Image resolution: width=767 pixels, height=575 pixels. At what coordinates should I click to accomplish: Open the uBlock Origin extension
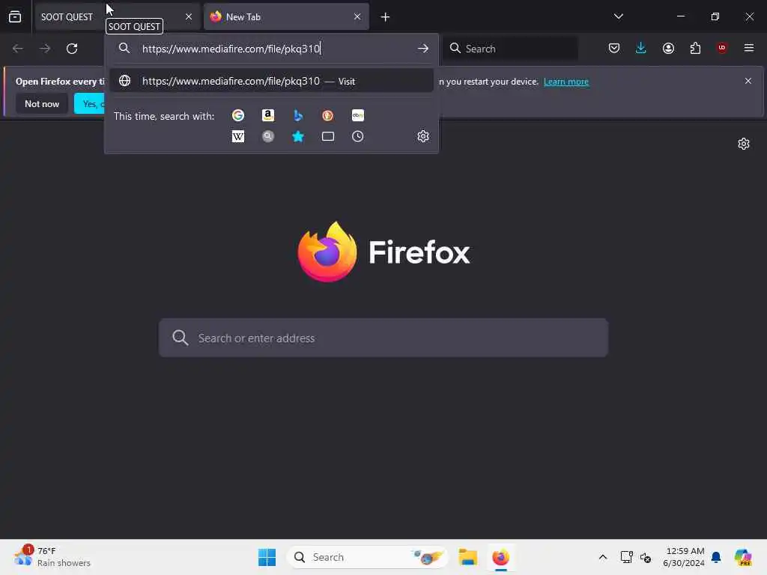(x=721, y=48)
